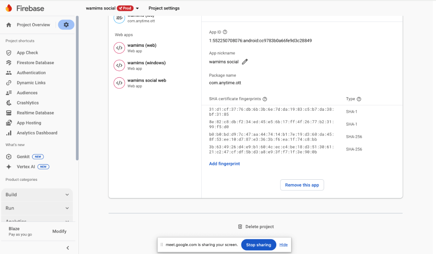Open Dynamic Links from shortcuts
Screen dimensions: 436x254
[x=31, y=82]
